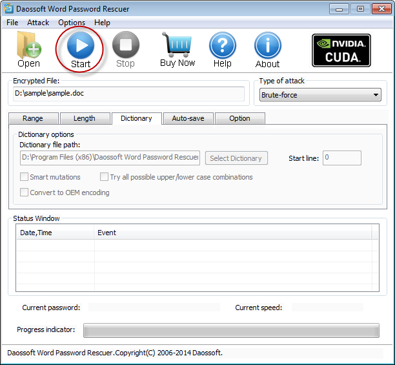This screenshot has height=365, width=395.
Task: Click the application icon in title bar
Action: point(8,8)
